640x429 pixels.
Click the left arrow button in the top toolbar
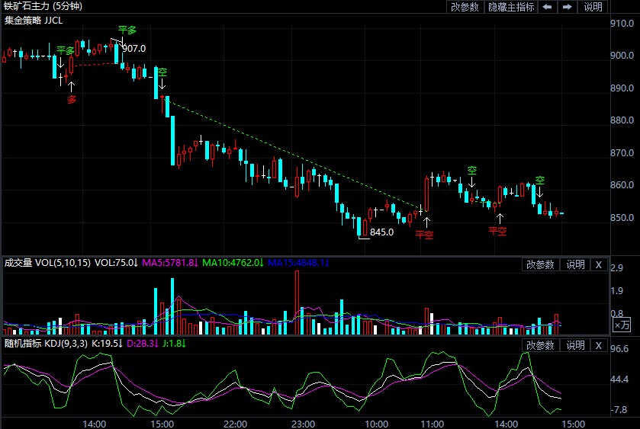tap(548, 7)
